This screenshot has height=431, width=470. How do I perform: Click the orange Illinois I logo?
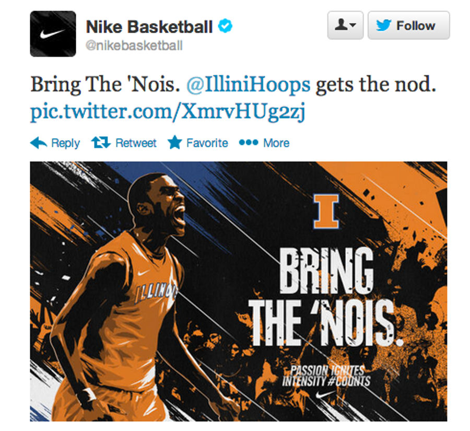[x=326, y=211]
